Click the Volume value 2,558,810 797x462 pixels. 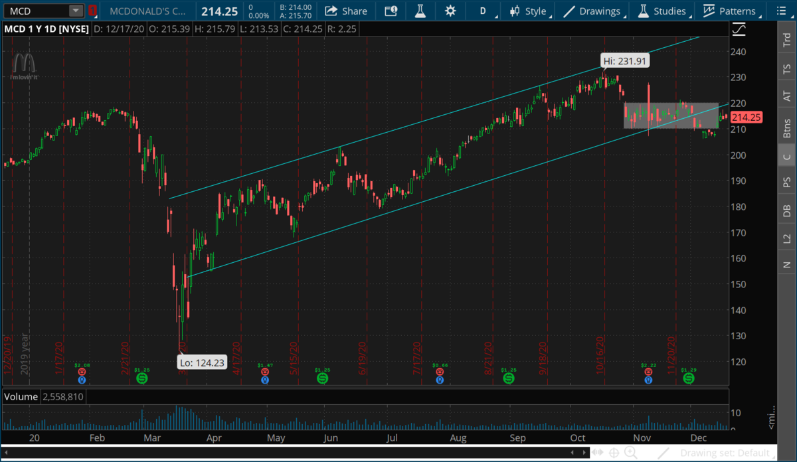click(63, 397)
